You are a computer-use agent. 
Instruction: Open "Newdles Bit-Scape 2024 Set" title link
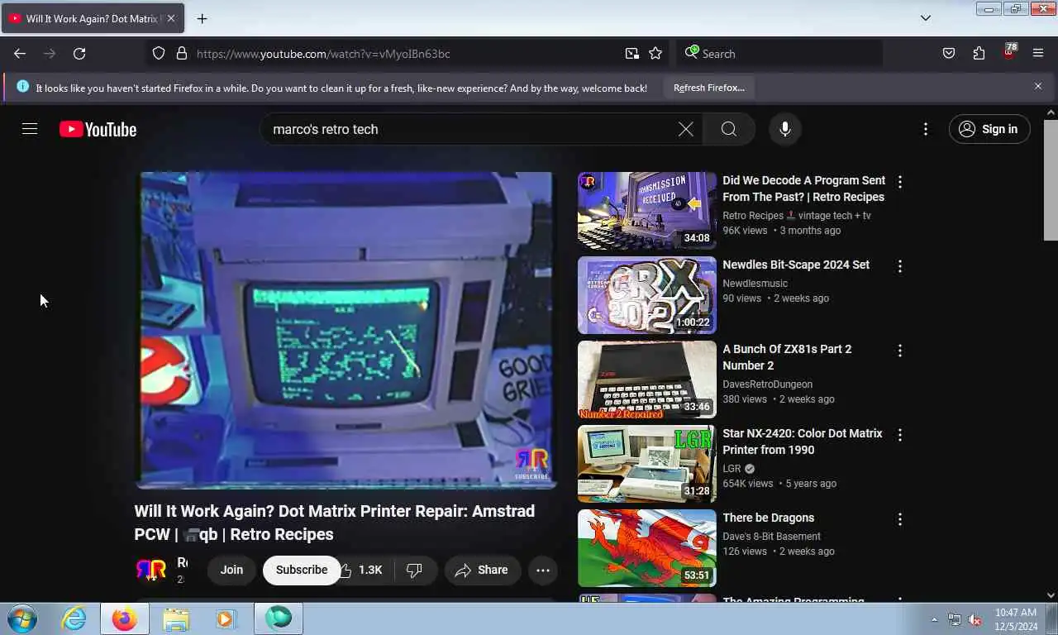tap(796, 265)
